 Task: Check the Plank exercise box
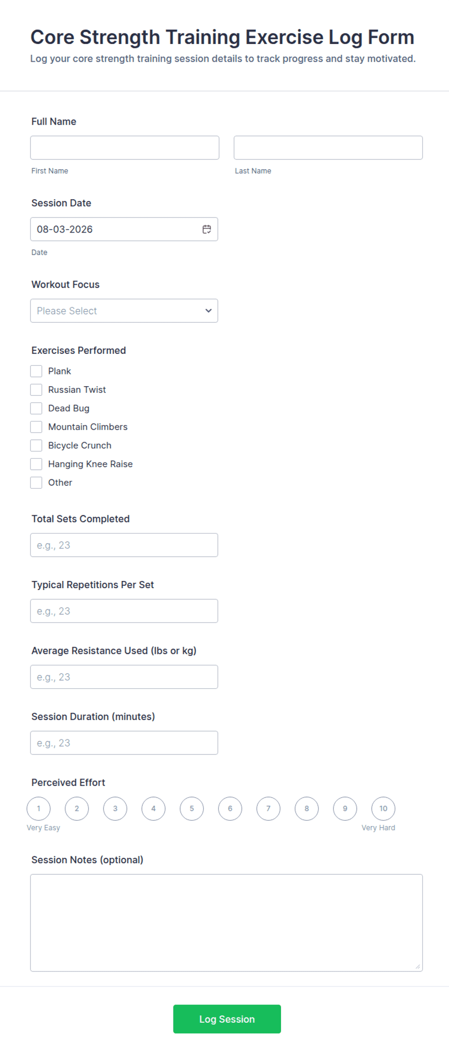click(x=36, y=371)
